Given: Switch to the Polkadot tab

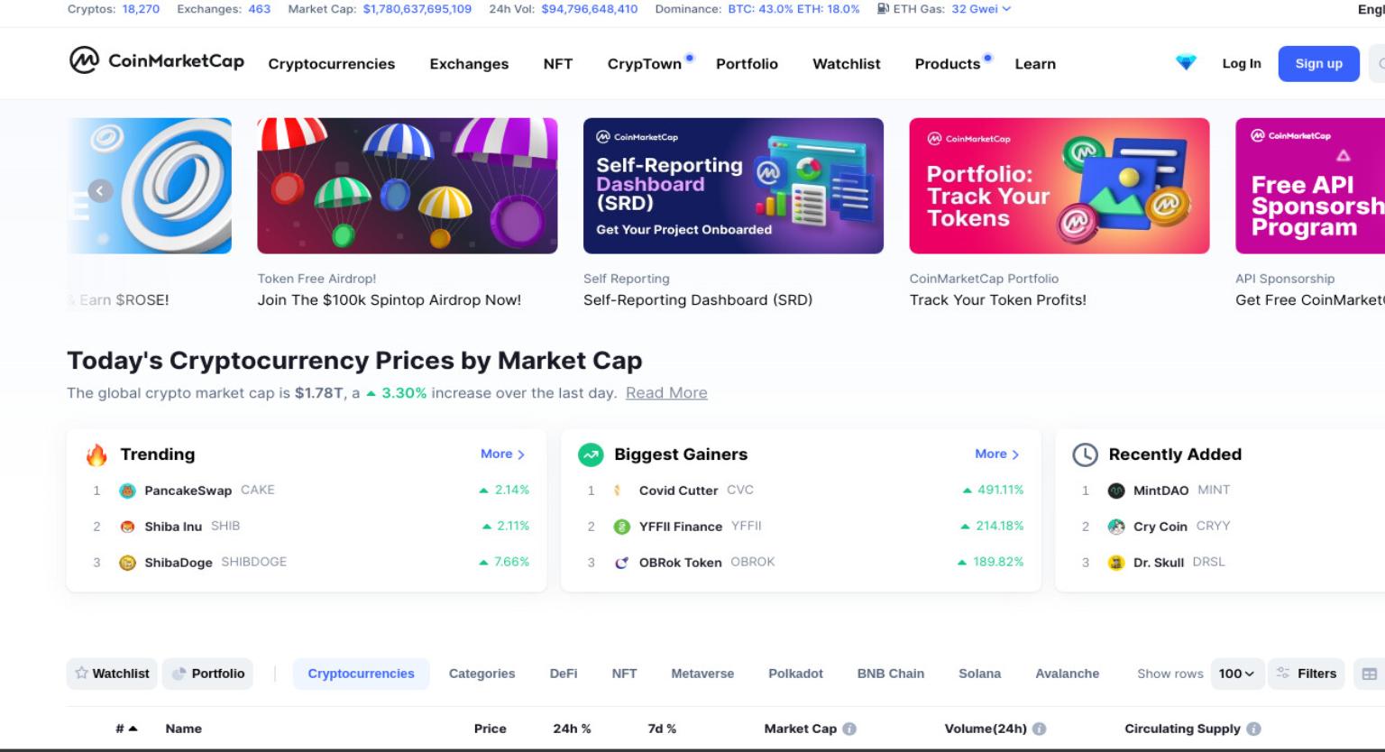Looking at the screenshot, I should pos(795,674).
